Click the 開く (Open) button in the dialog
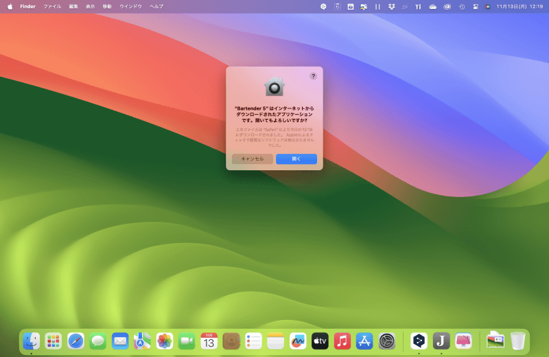549x357 pixels. pyautogui.click(x=296, y=159)
